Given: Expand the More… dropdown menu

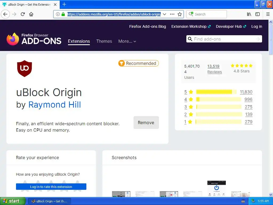Looking at the screenshot, I should pos(127,41).
